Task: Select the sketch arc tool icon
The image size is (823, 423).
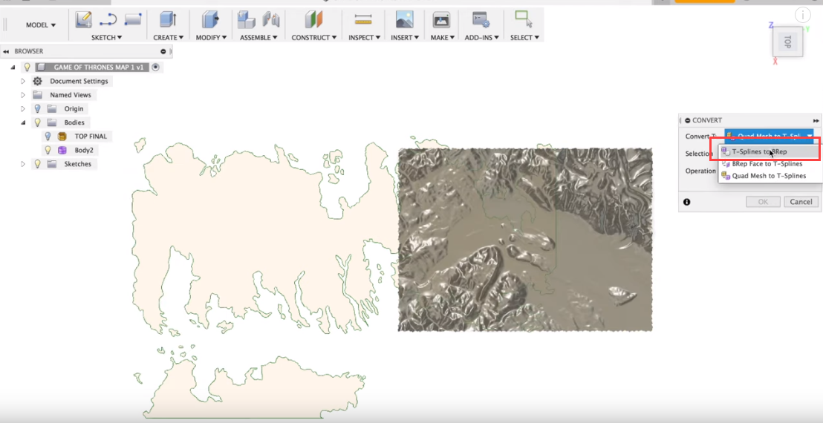Action: coord(108,19)
